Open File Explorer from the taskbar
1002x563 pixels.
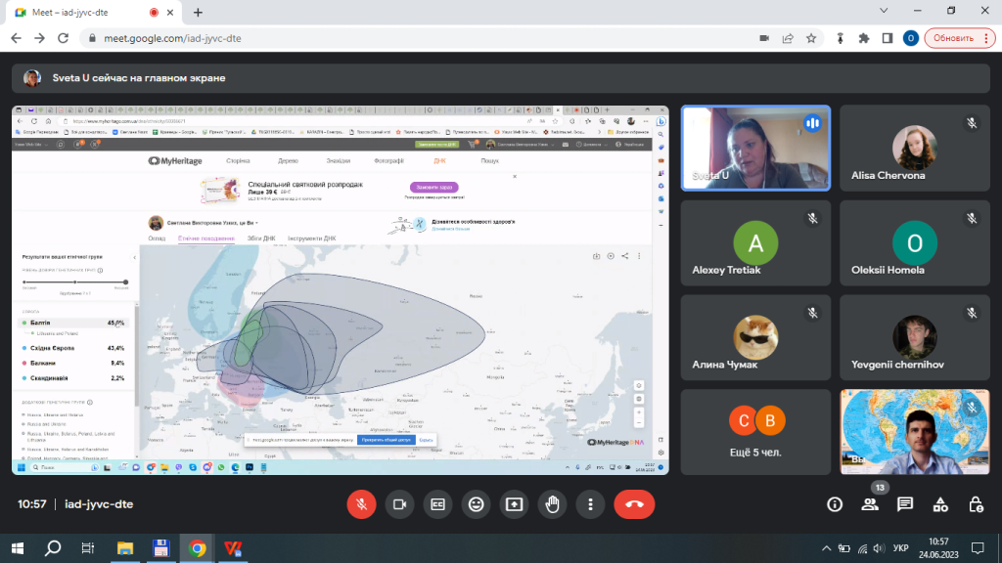(124, 548)
